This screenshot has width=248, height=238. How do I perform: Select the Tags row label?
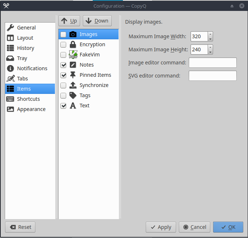pos(85,95)
